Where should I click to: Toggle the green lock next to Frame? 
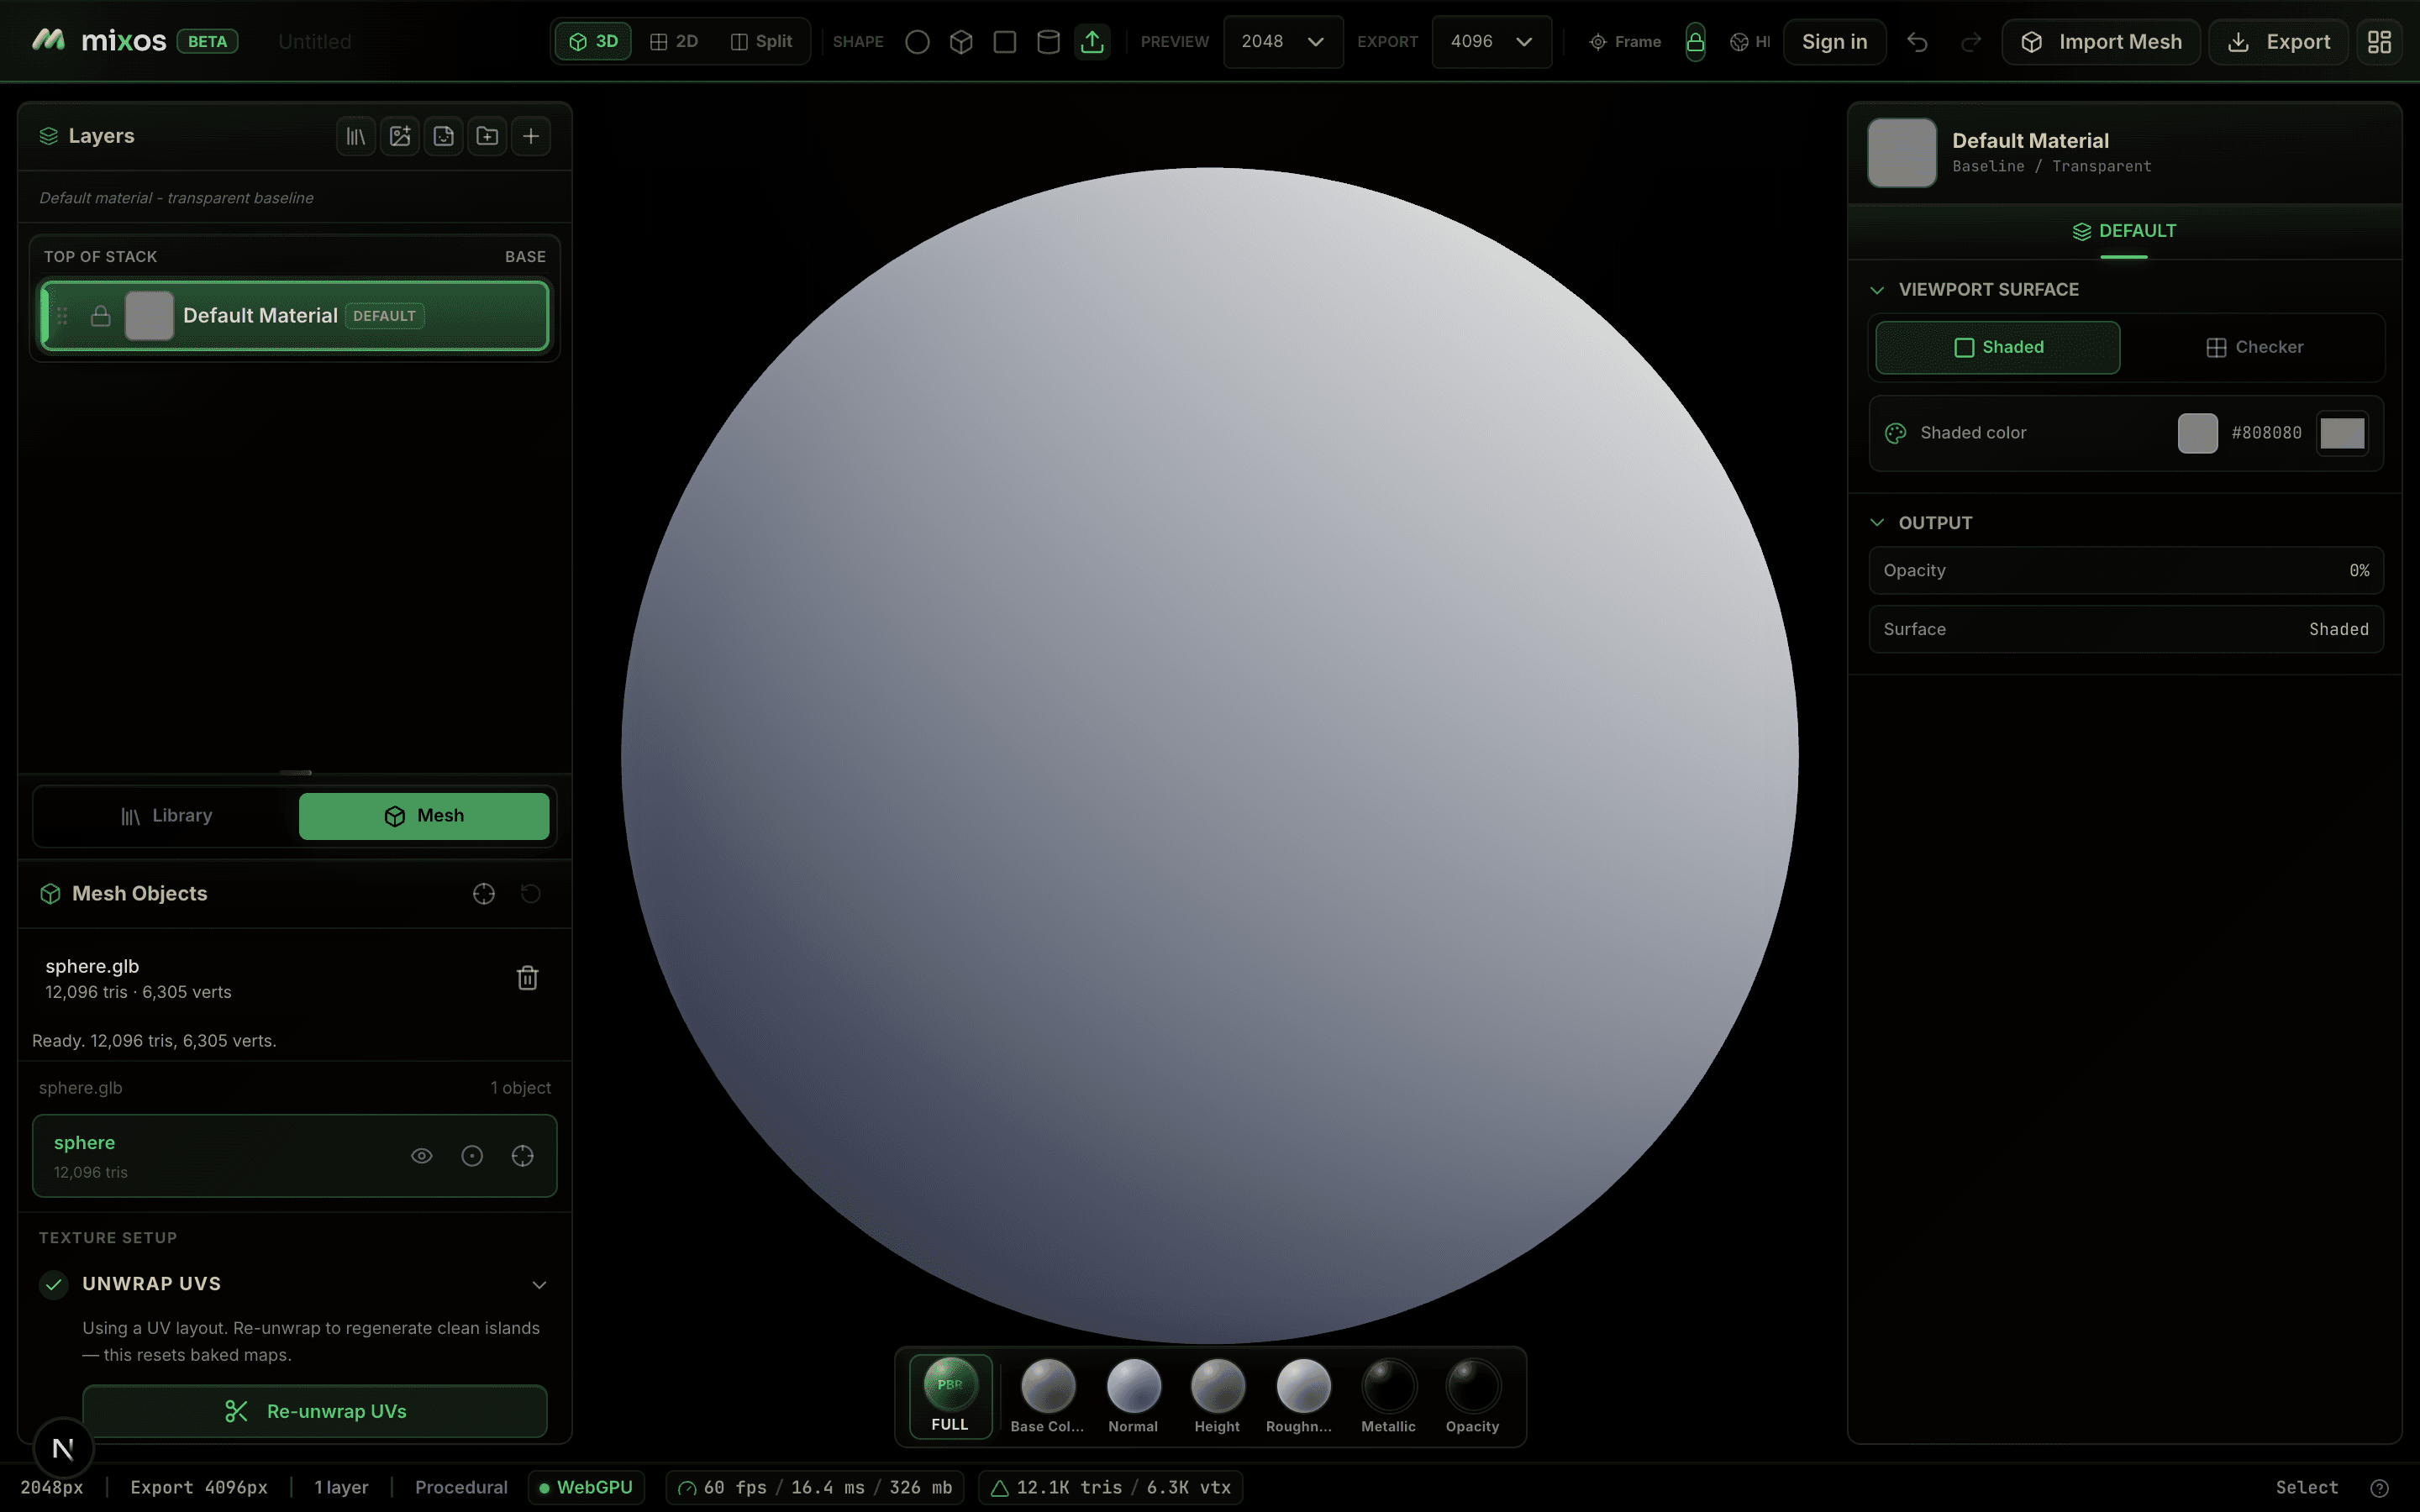coord(1695,42)
